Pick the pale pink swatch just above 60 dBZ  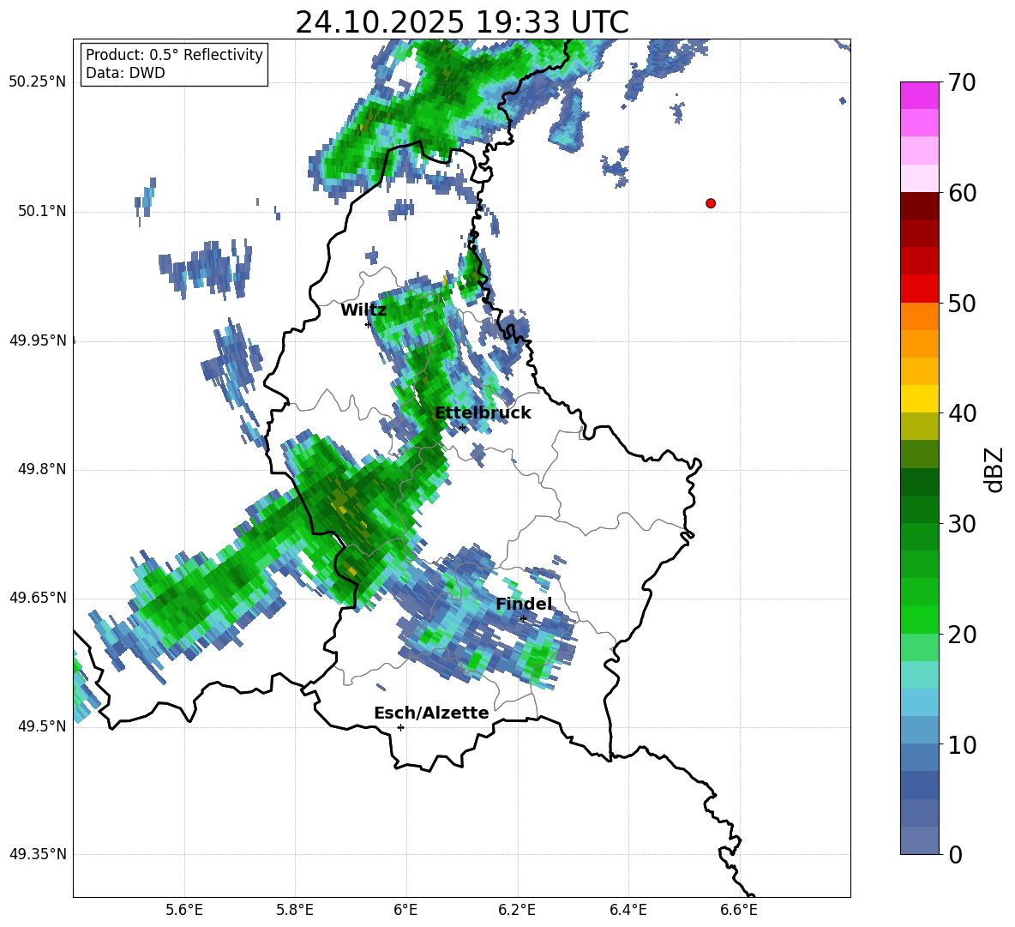pyautogui.click(x=919, y=178)
